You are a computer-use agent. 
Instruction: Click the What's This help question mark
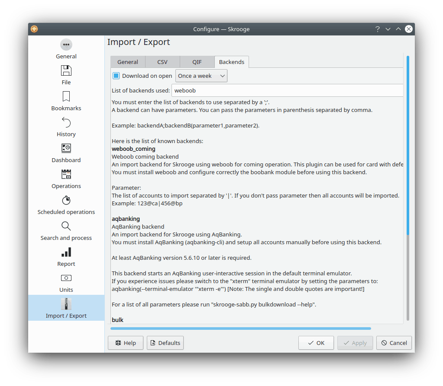(x=378, y=29)
